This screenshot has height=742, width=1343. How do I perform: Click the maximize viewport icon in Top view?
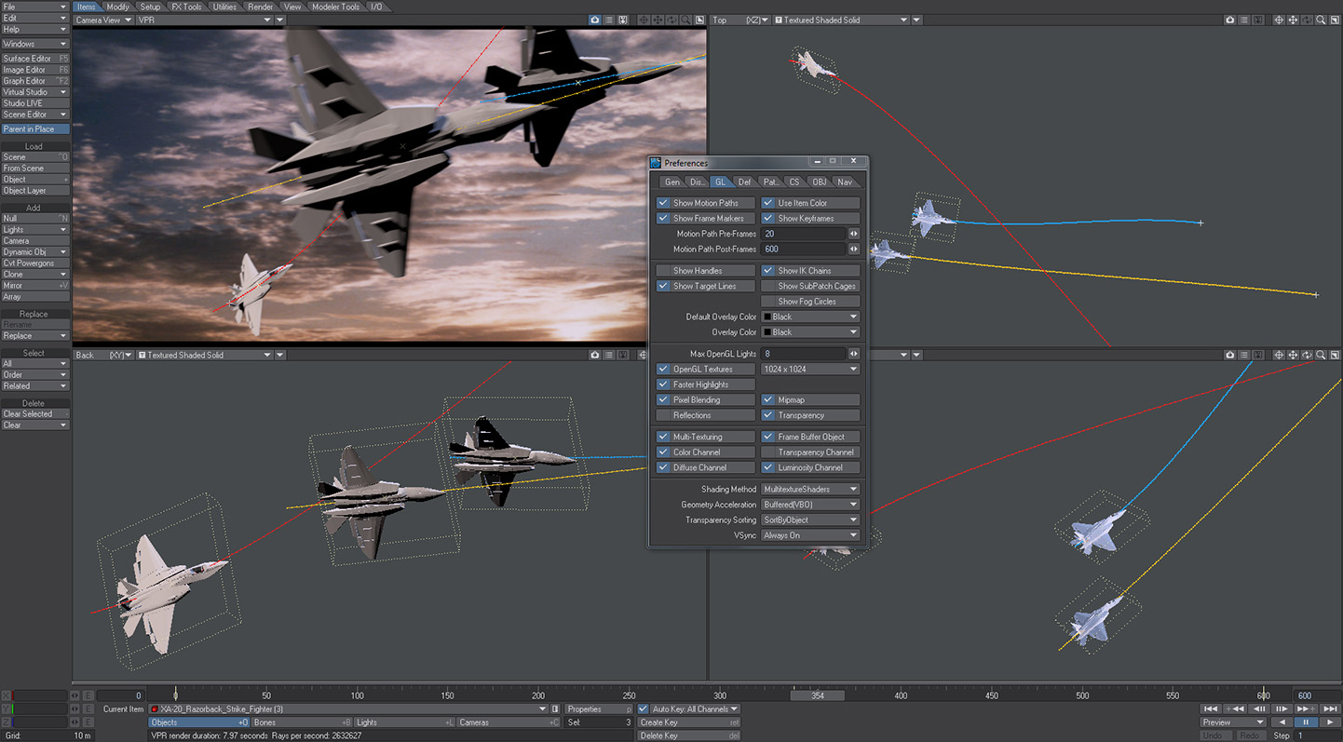(x=1335, y=20)
